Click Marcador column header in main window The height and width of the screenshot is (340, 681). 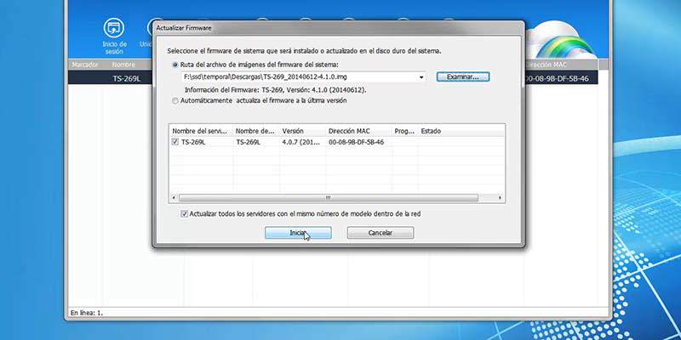tap(85, 65)
